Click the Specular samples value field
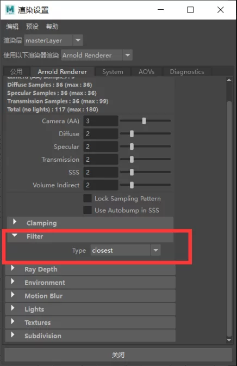Image resolution: width=237 pixels, height=366 pixels. pyautogui.click(x=101, y=147)
